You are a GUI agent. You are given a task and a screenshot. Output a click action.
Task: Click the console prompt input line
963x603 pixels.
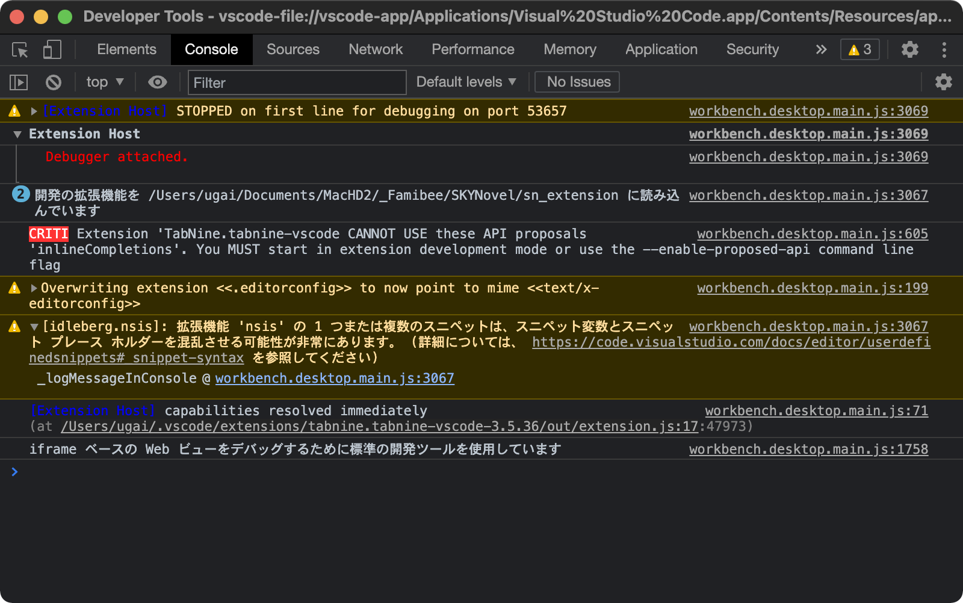pos(482,472)
